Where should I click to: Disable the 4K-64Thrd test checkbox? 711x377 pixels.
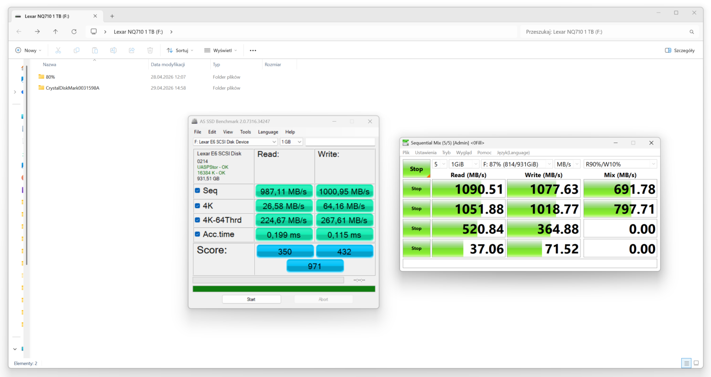click(x=197, y=220)
